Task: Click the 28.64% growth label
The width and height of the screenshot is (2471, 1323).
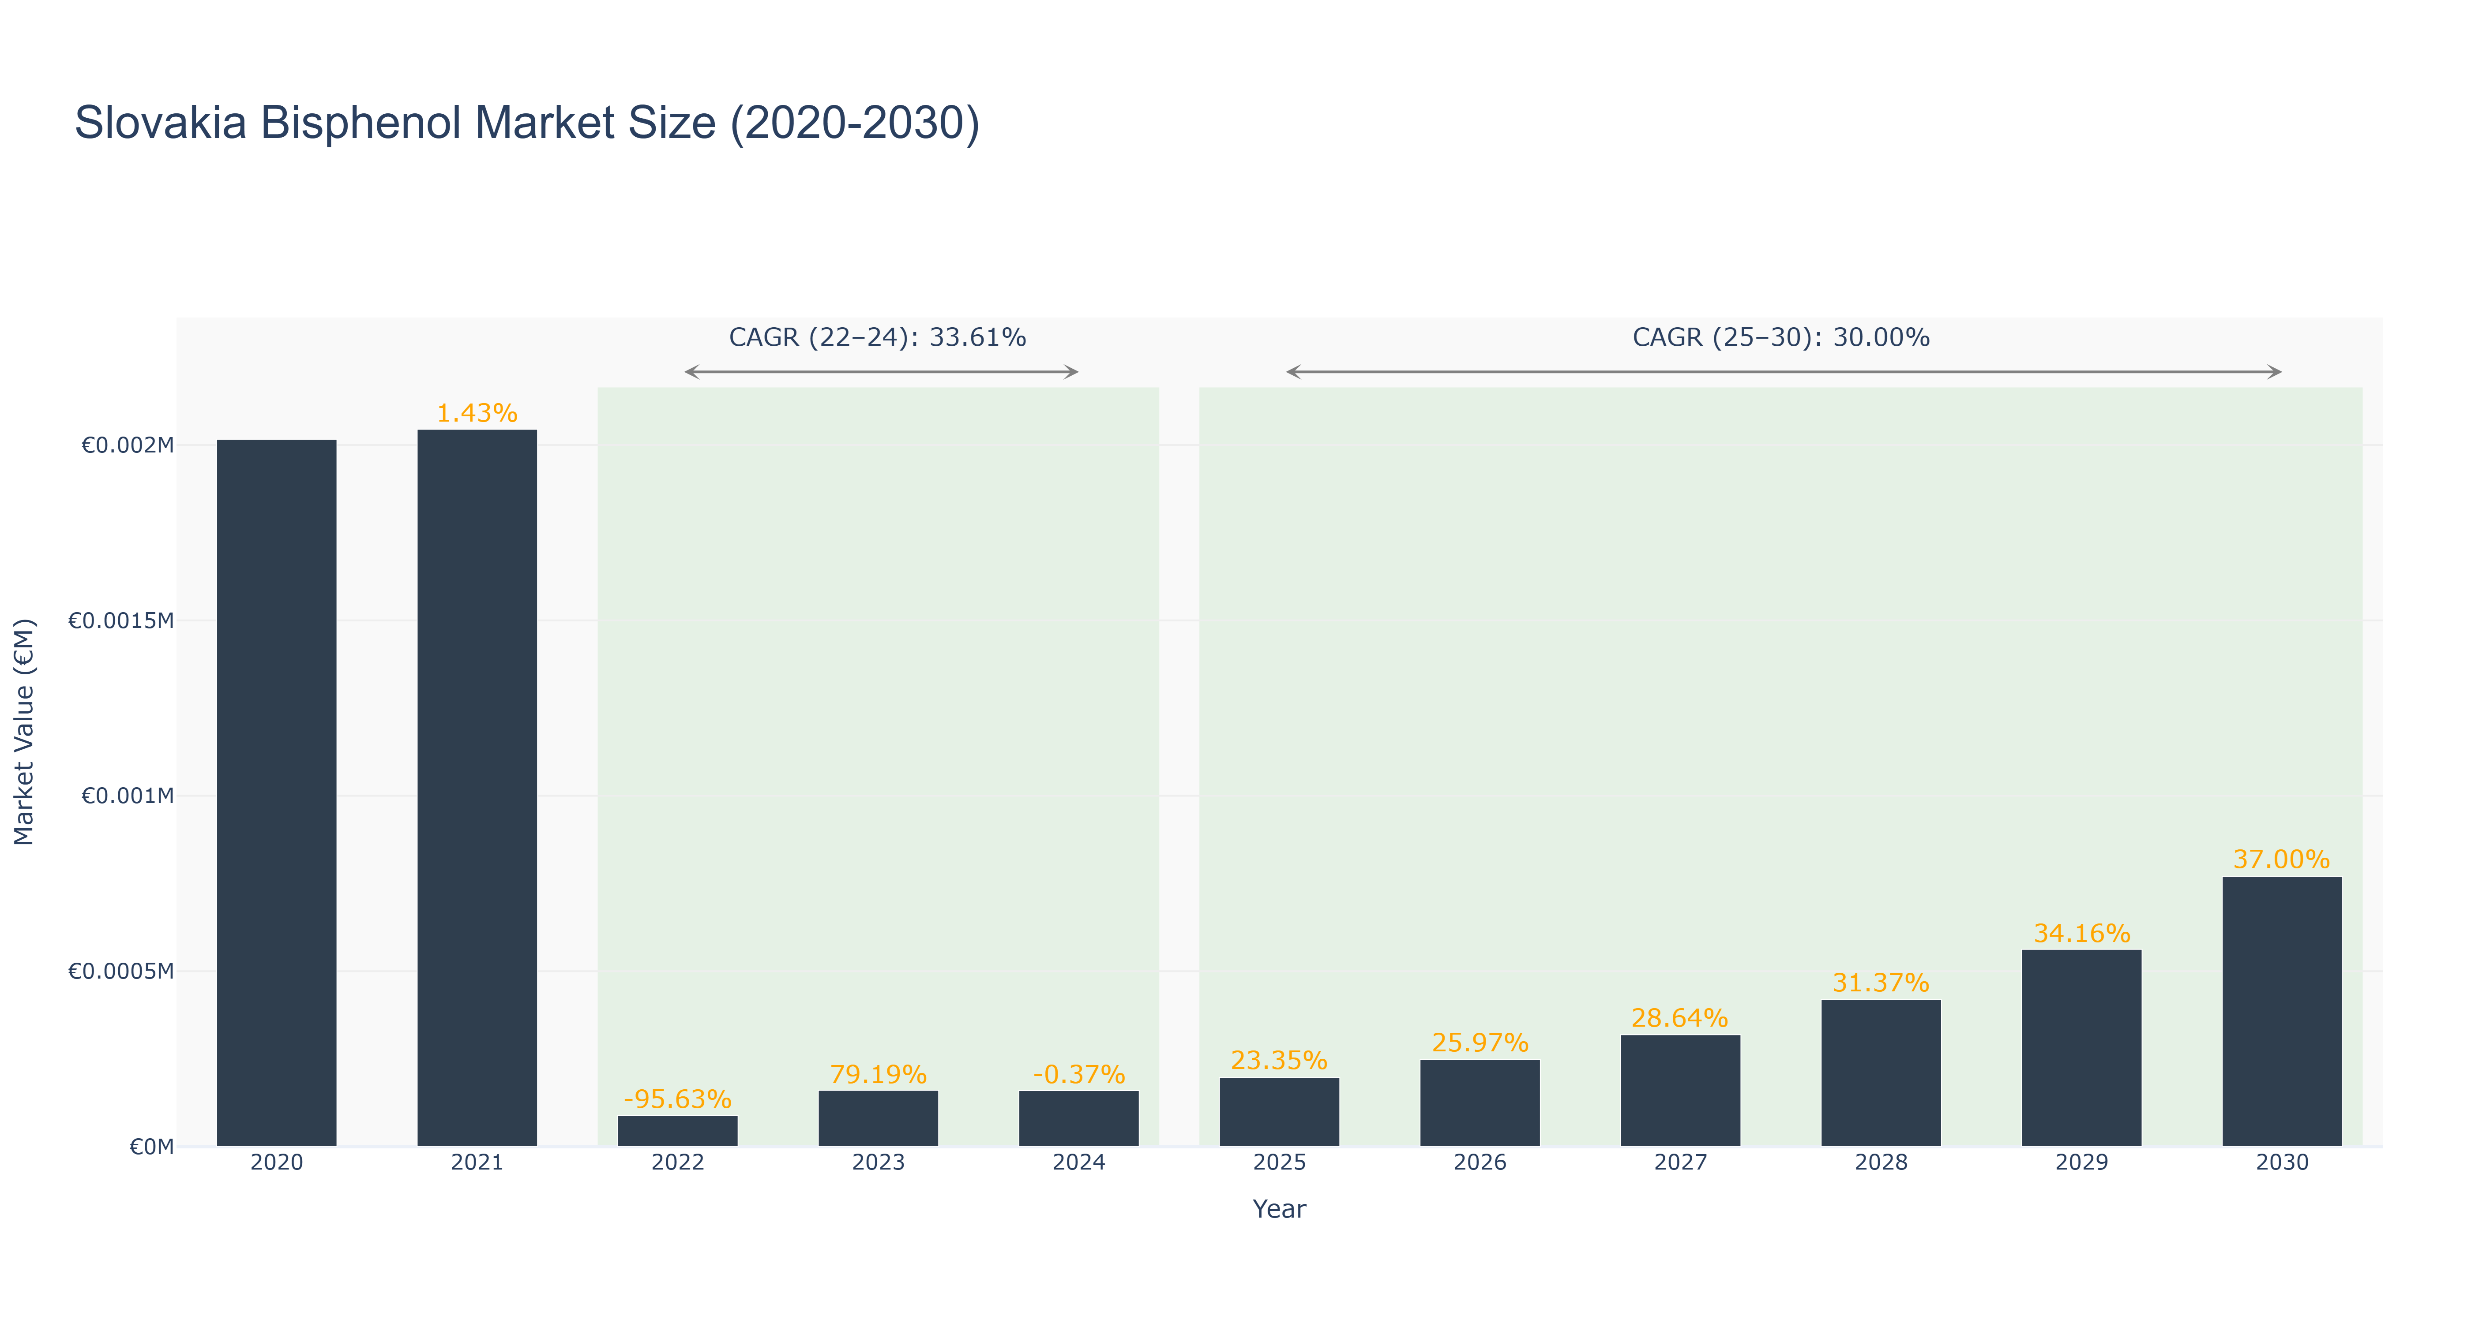Action: coord(1680,1017)
